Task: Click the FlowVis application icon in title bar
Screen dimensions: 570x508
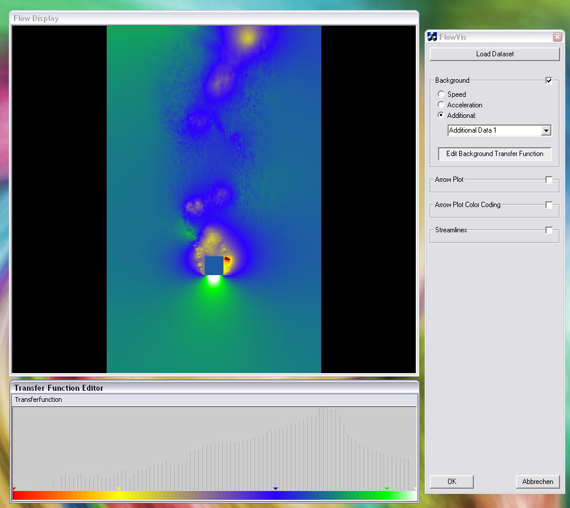Action: tap(433, 37)
